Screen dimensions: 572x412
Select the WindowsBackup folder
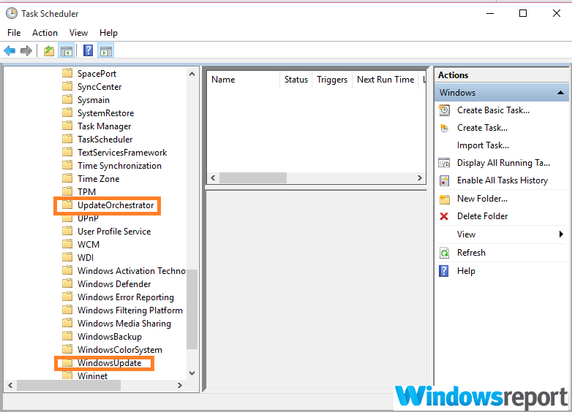[110, 336]
